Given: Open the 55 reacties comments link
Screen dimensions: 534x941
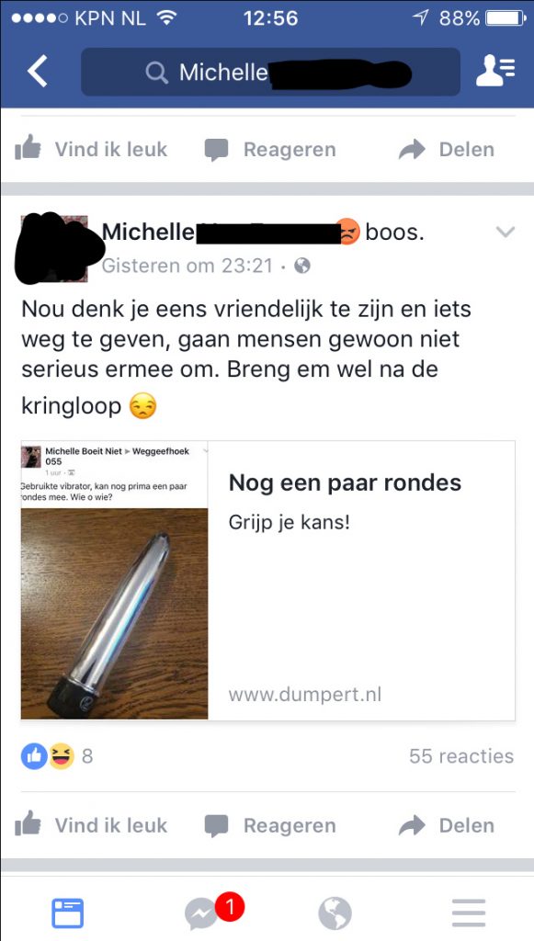Looking at the screenshot, I should coord(461,756).
